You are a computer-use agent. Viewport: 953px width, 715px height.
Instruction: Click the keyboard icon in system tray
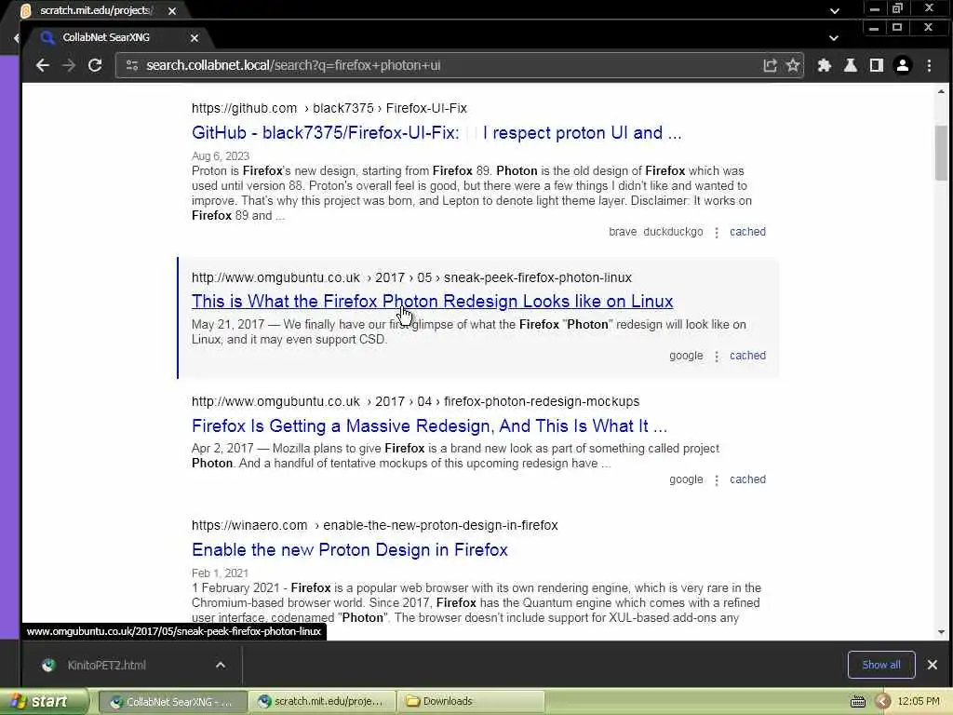coord(857,702)
